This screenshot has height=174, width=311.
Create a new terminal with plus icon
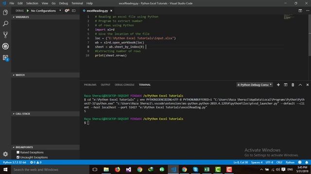(x=278, y=85)
